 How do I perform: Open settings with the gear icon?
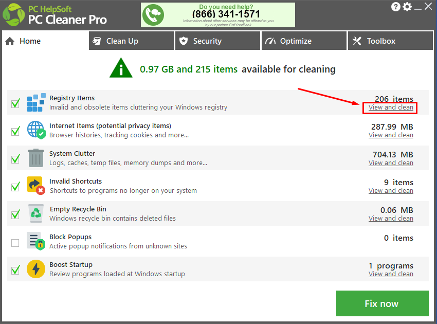point(407,7)
